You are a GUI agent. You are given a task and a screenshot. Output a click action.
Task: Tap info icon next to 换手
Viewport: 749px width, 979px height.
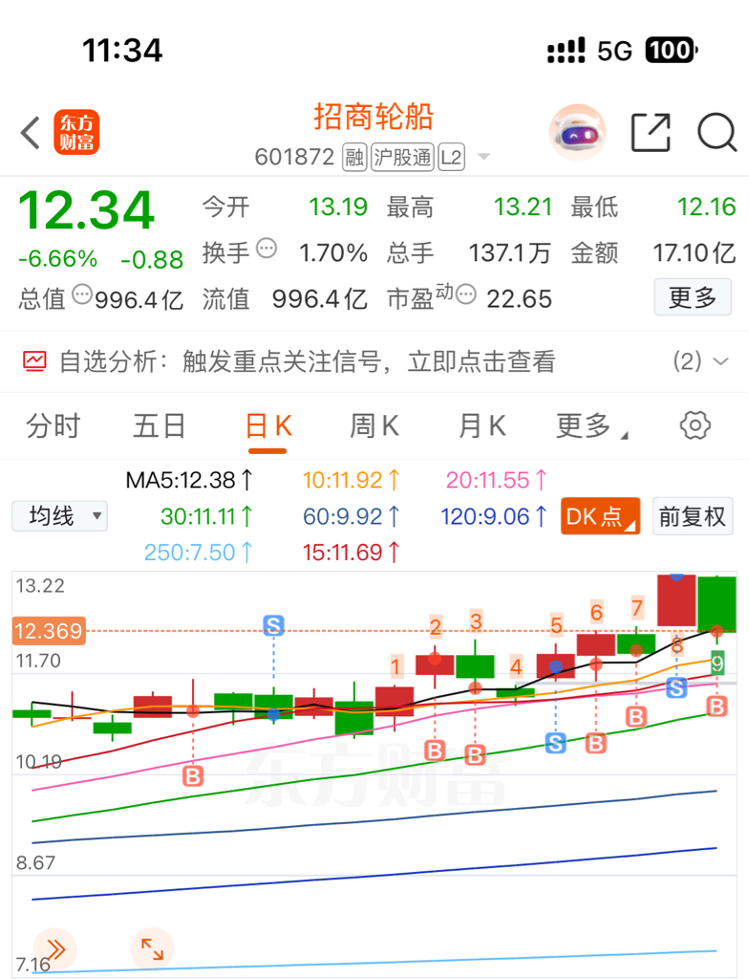[267, 248]
